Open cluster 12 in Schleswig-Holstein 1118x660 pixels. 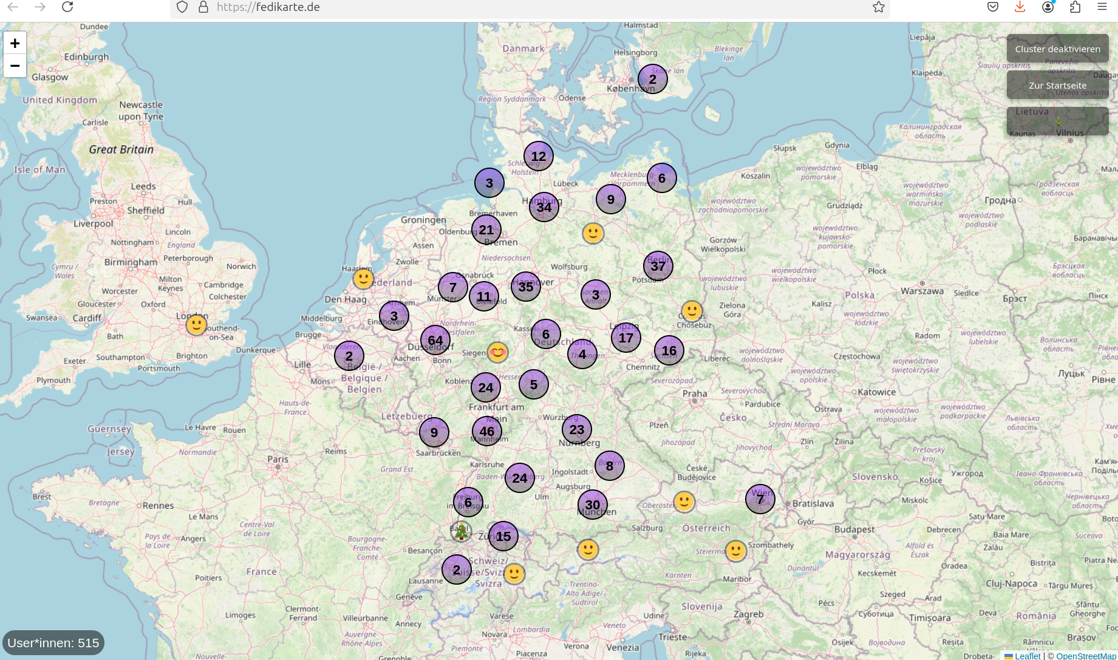point(539,156)
